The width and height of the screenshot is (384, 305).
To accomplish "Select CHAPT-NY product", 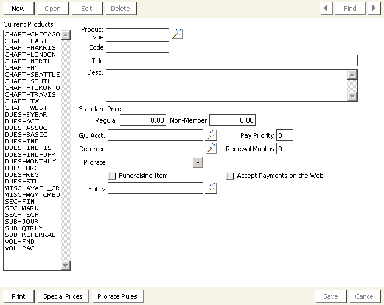I will click(32, 68).
